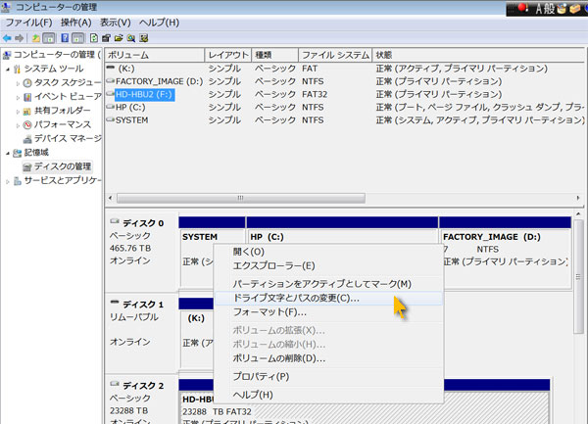Select Event Viewer (イベント ビューア) icon
The width and height of the screenshot is (588, 424).
point(26,97)
